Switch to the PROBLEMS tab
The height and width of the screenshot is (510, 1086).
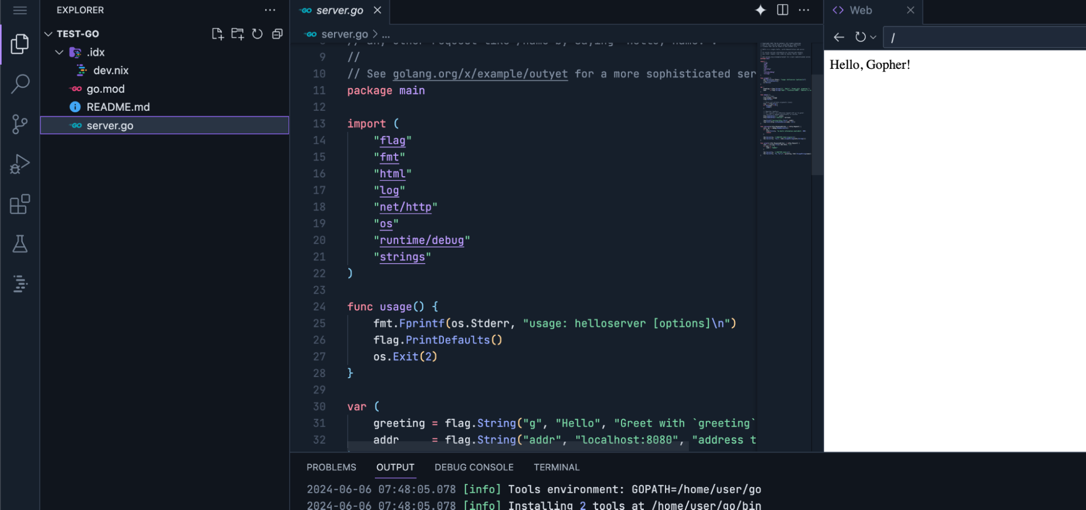[x=331, y=467]
